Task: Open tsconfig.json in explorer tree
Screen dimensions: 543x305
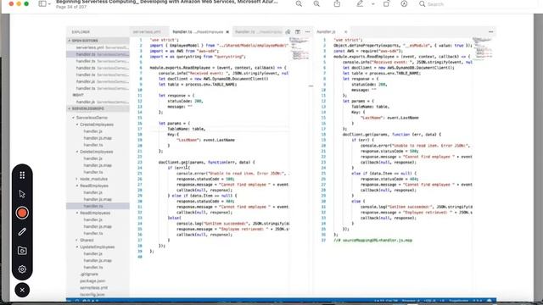Action: click(92, 295)
